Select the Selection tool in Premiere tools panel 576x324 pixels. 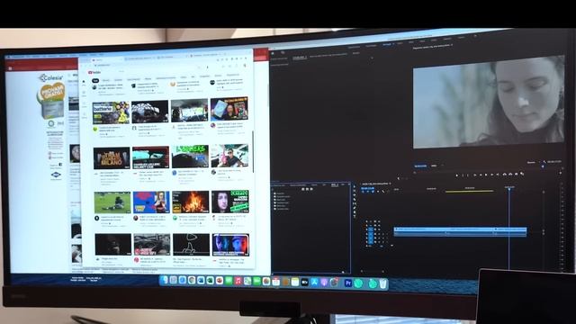pyautogui.click(x=355, y=186)
